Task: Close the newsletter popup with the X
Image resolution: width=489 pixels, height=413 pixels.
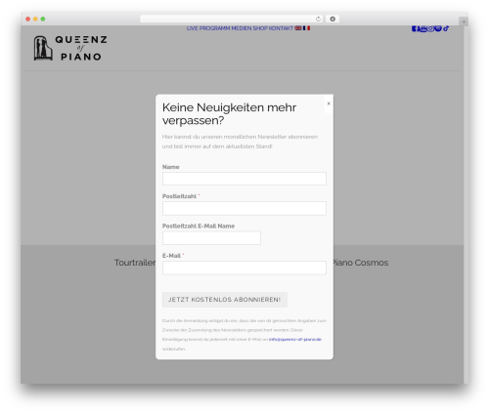Action: point(329,103)
